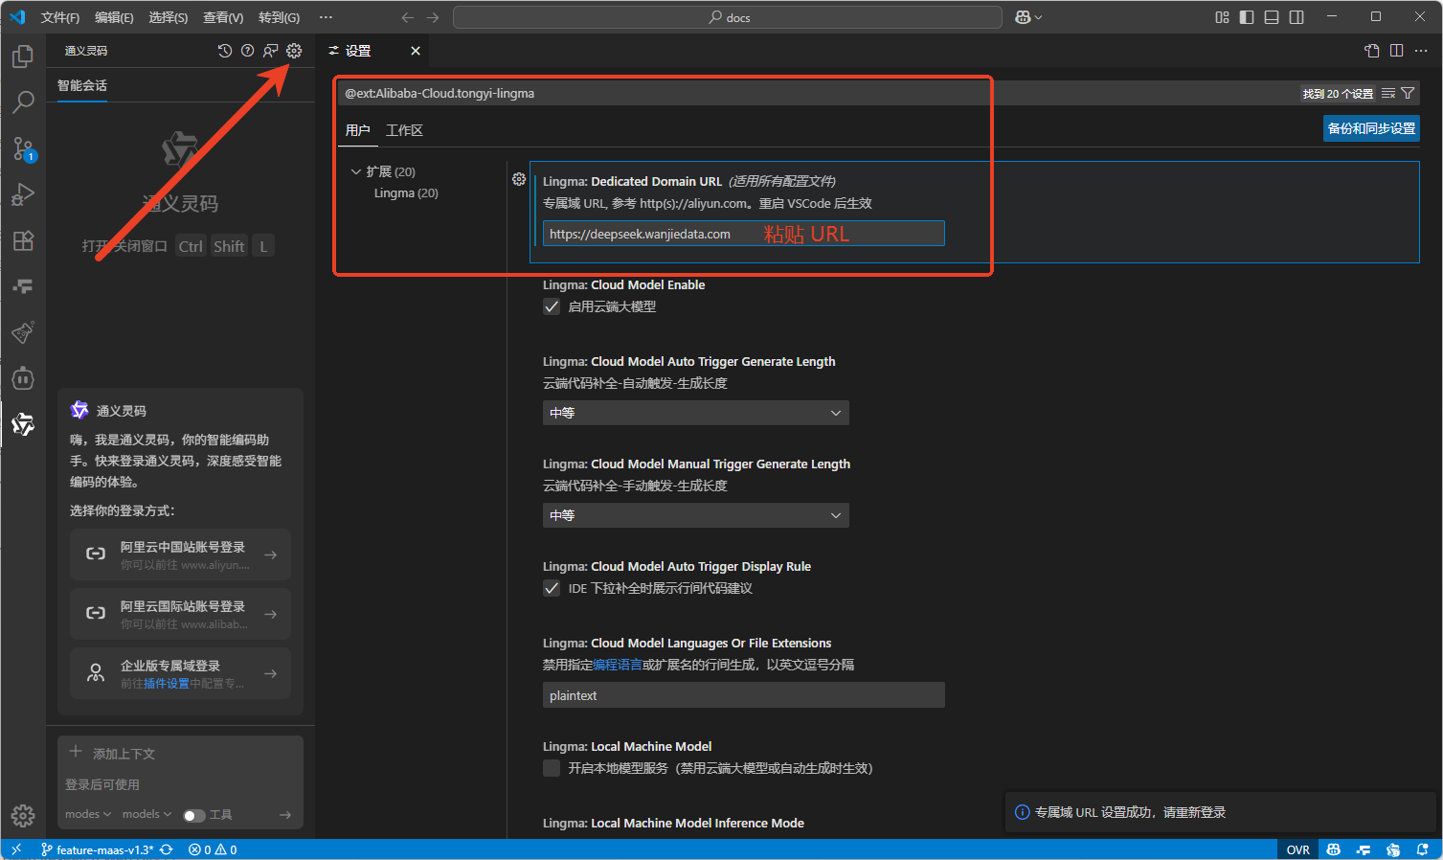This screenshot has width=1443, height=860.
Task: Select Lingma (20) in the settings tree
Action: (x=406, y=192)
